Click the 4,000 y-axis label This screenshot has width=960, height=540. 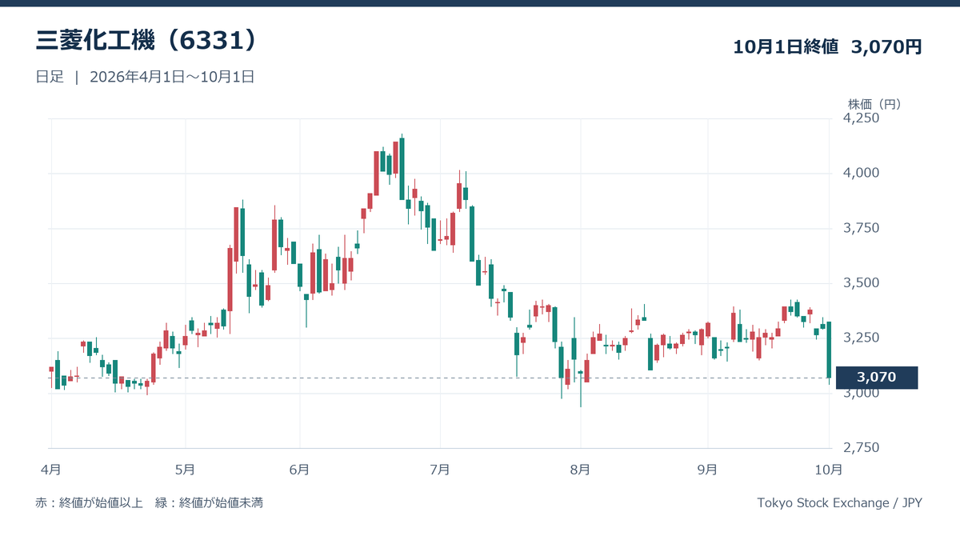click(861, 173)
